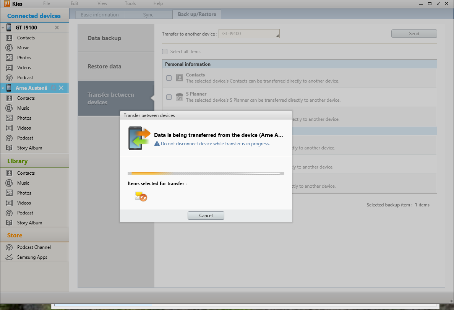Open Library Contacts icon
Screen dimensions: 454x310
pos(9,173)
